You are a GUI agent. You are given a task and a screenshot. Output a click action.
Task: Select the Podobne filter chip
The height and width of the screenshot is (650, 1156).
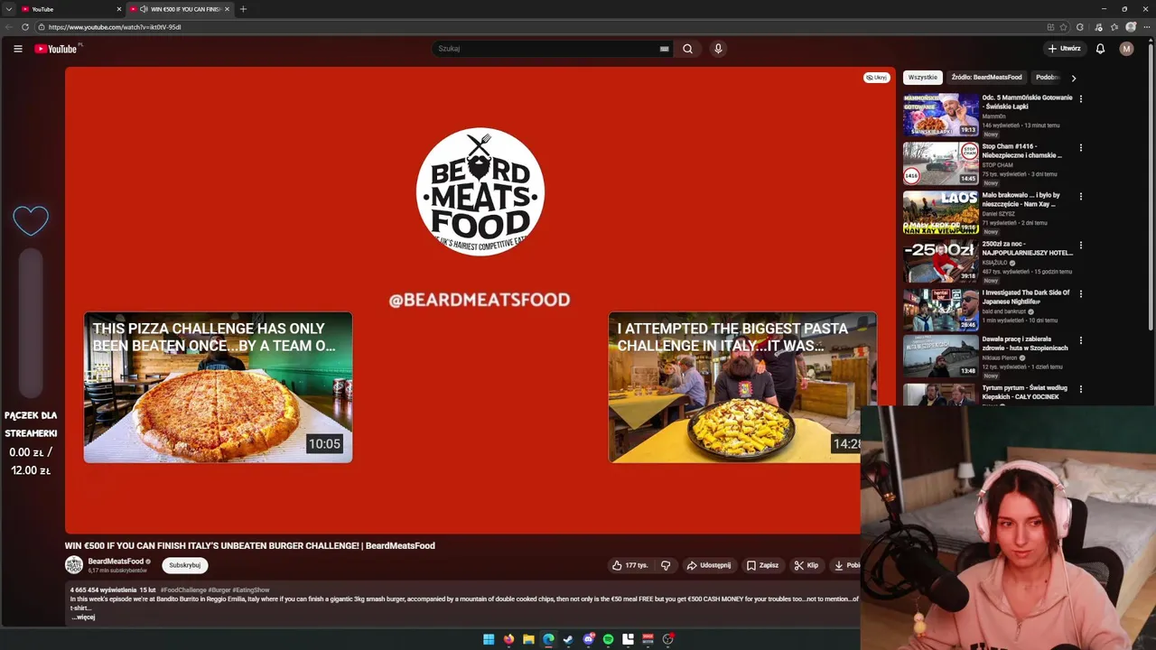click(1047, 78)
